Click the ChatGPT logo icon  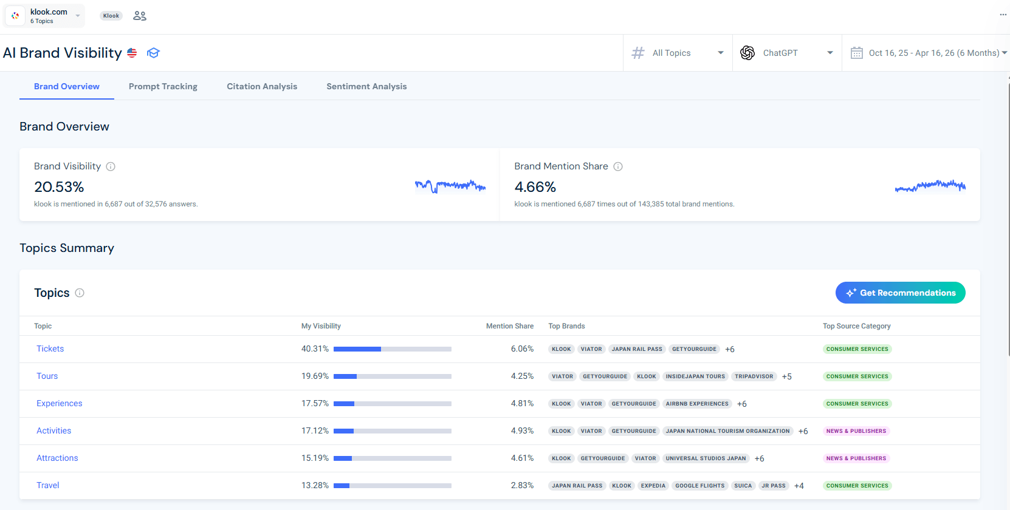pyautogui.click(x=747, y=53)
